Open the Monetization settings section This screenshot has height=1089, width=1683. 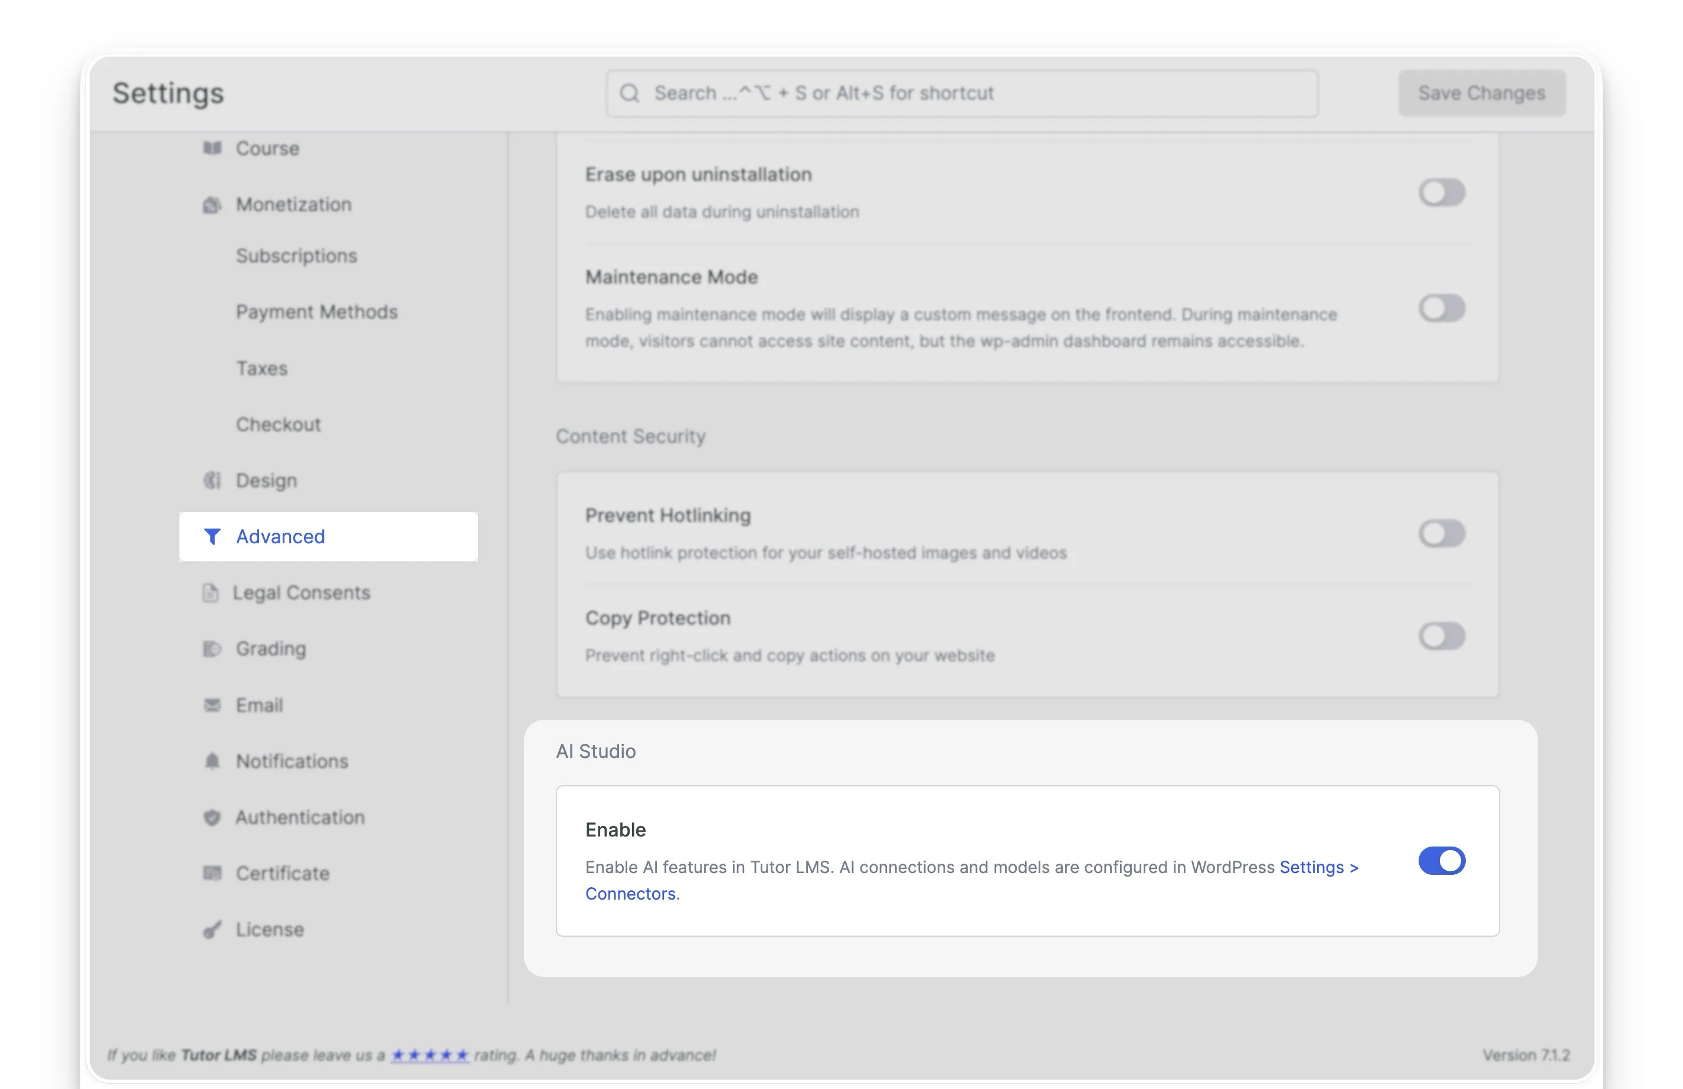tap(293, 204)
